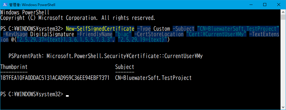286x110 pixels.
Task: Click the Thumbprint column header
Action: 14,67
